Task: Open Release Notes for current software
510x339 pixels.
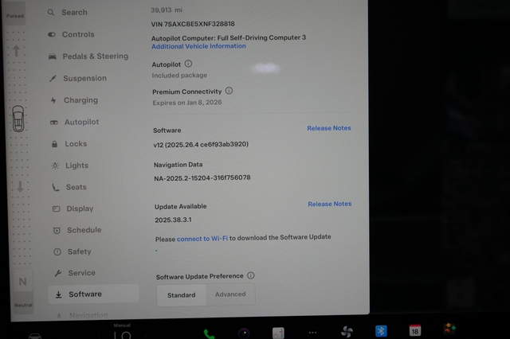Action: (329, 128)
